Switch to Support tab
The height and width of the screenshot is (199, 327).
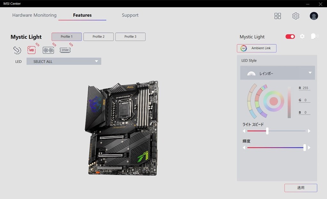[130, 15]
